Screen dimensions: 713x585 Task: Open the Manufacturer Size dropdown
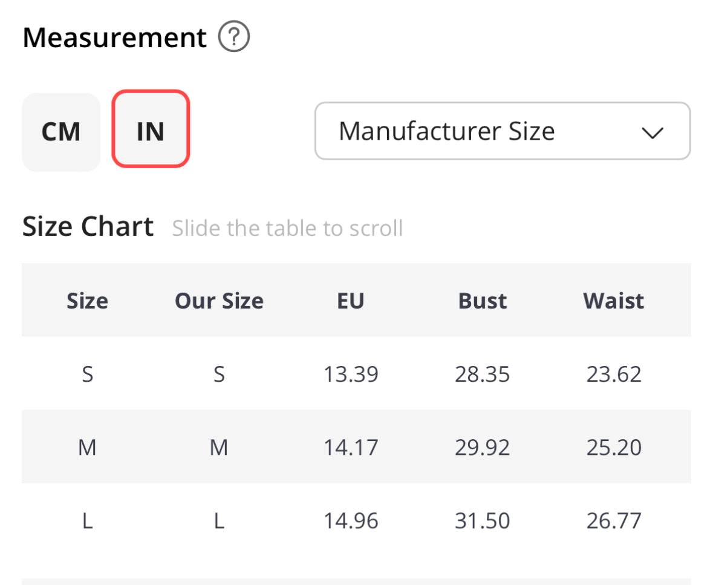click(x=501, y=131)
